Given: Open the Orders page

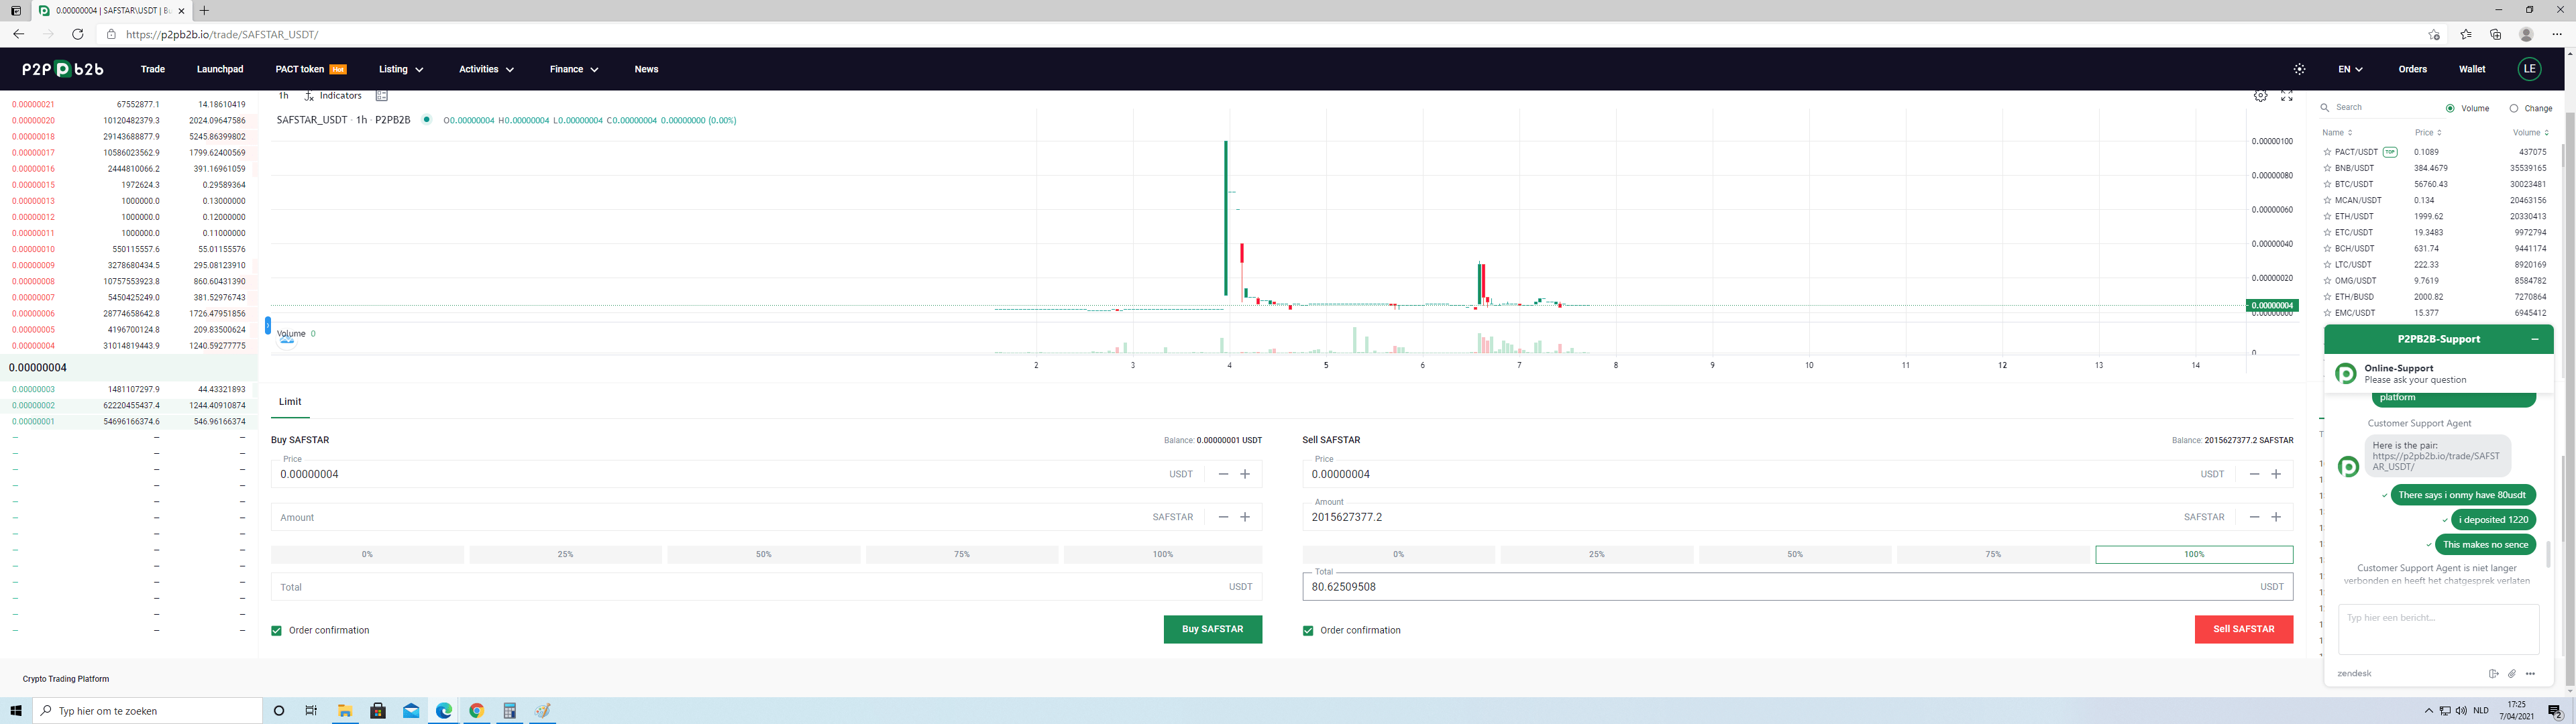Looking at the screenshot, I should 2412,69.
